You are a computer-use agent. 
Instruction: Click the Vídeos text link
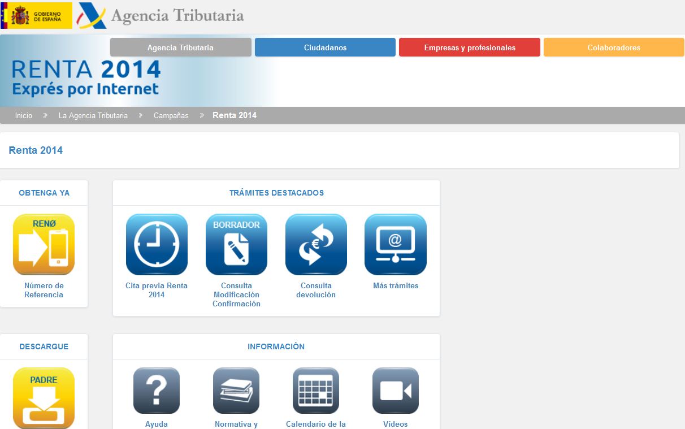pyautogui.click(x=396, y=424)
